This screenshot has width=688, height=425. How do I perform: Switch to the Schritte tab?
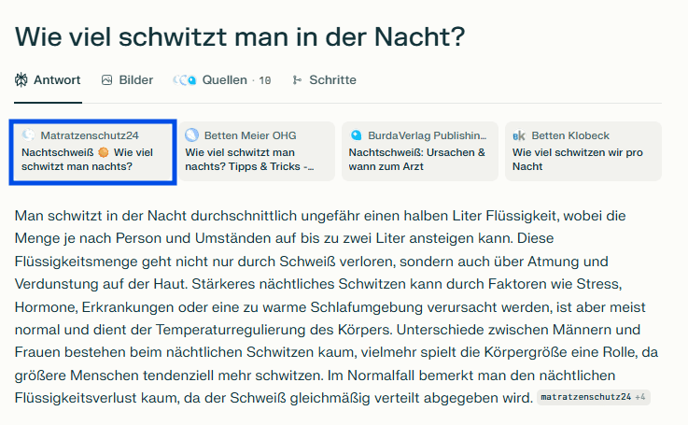(324, 80)
